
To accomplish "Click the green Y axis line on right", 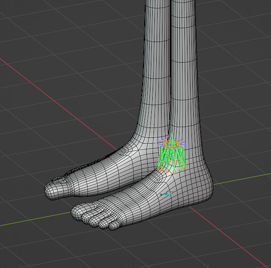I will pos(242,178).
